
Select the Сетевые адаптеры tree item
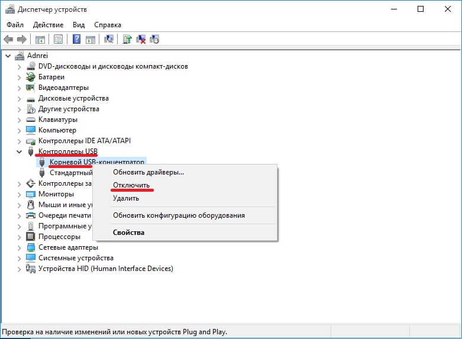(x=68, y=247)
